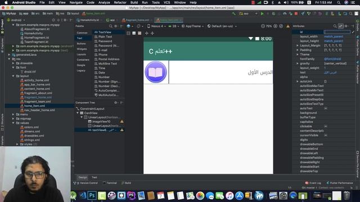Expand Layout_Margin attribute group
The height and width of the screenshot is (202, 360).
click(298, 45)
